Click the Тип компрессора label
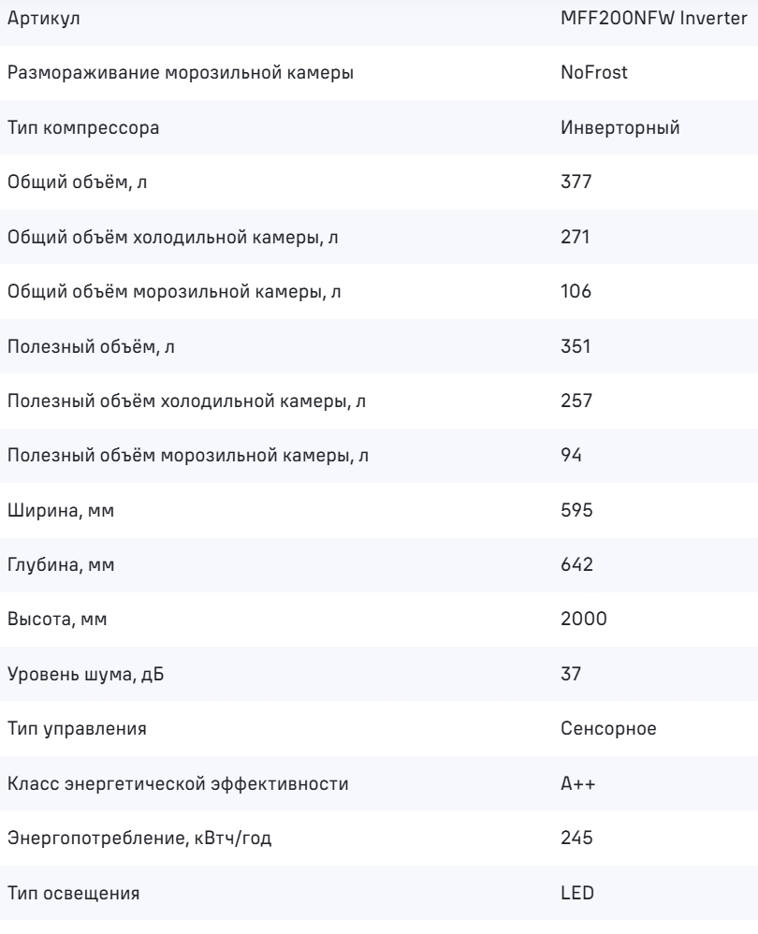758x934 pixels. coord(83,128)
